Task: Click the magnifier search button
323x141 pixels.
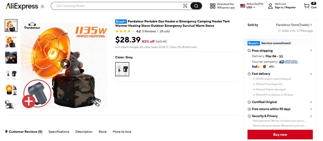Action: pyautogui.click(x=196, y=6)
